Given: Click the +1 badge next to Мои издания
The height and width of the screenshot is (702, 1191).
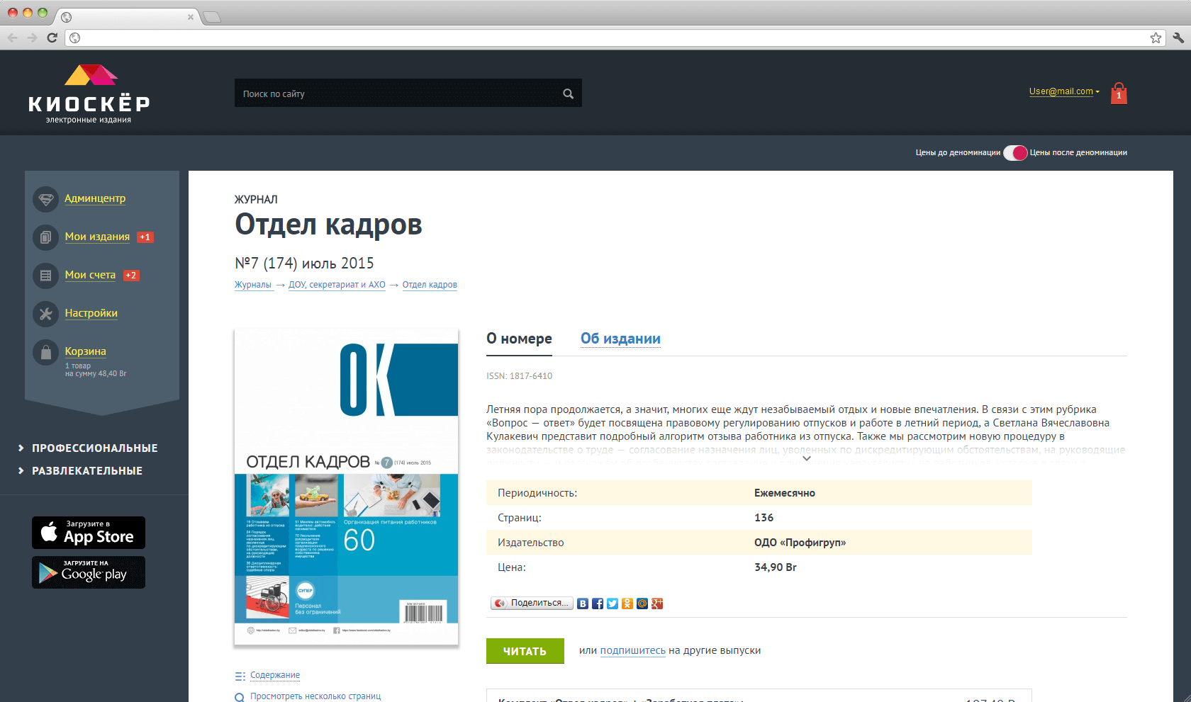Looking at the screenshot, I should point(145,237).
